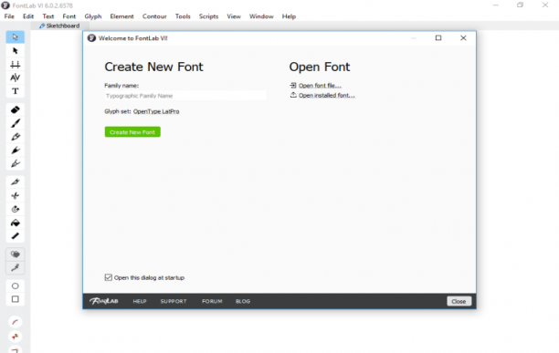Select the Kerning tool (AV icon)
This screenshot has width=559, height=353.
[x=15, y=78]
